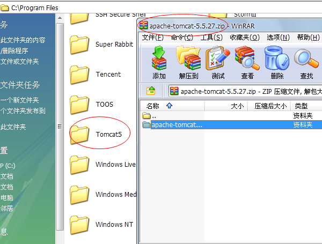Select the TOOS folder icon

click(x=79, y=105)
